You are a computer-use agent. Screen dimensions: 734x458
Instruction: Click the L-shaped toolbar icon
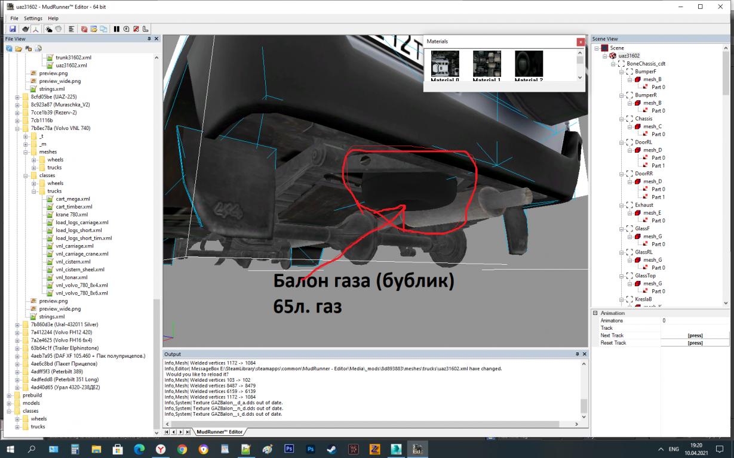[x=146, y=29]
